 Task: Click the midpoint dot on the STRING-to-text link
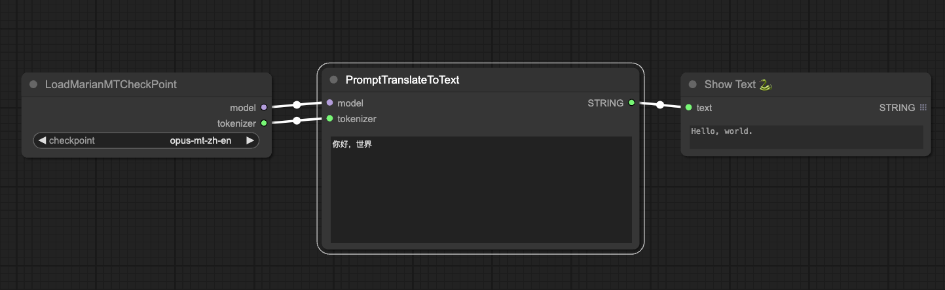click(x=660, y=105)
